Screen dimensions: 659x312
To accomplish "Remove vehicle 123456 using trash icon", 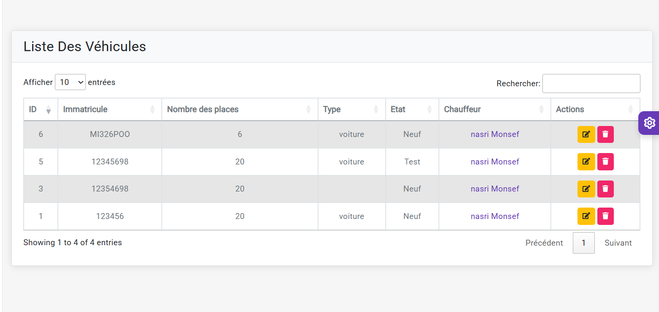I will (x=605, y=216).
